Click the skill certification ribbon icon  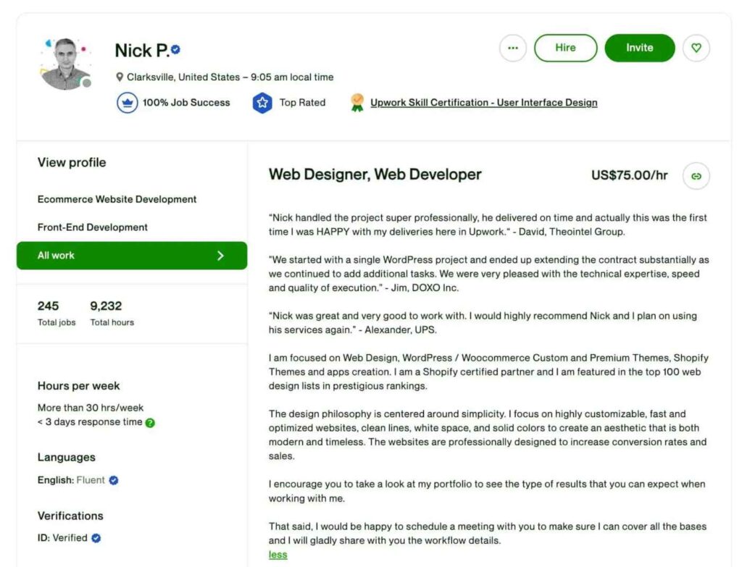tap(357, 102)
